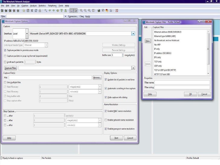Open the Telephony menu
The width and height of the screenshot is (220, 165).
click(x=52, y=6)
